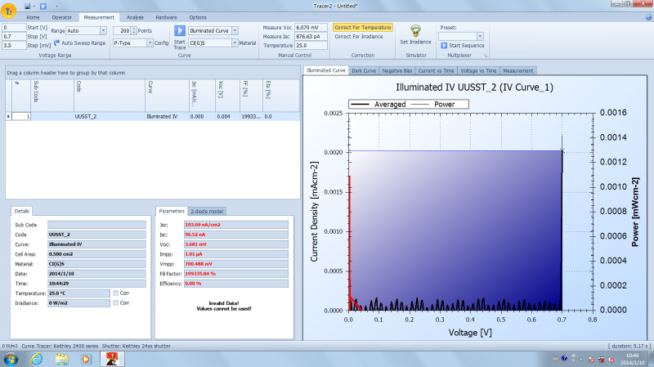The width and height of the screenshot is (654, 367).
Task: Click Correct For Irradiance button
Action: (x=360, y=37)
